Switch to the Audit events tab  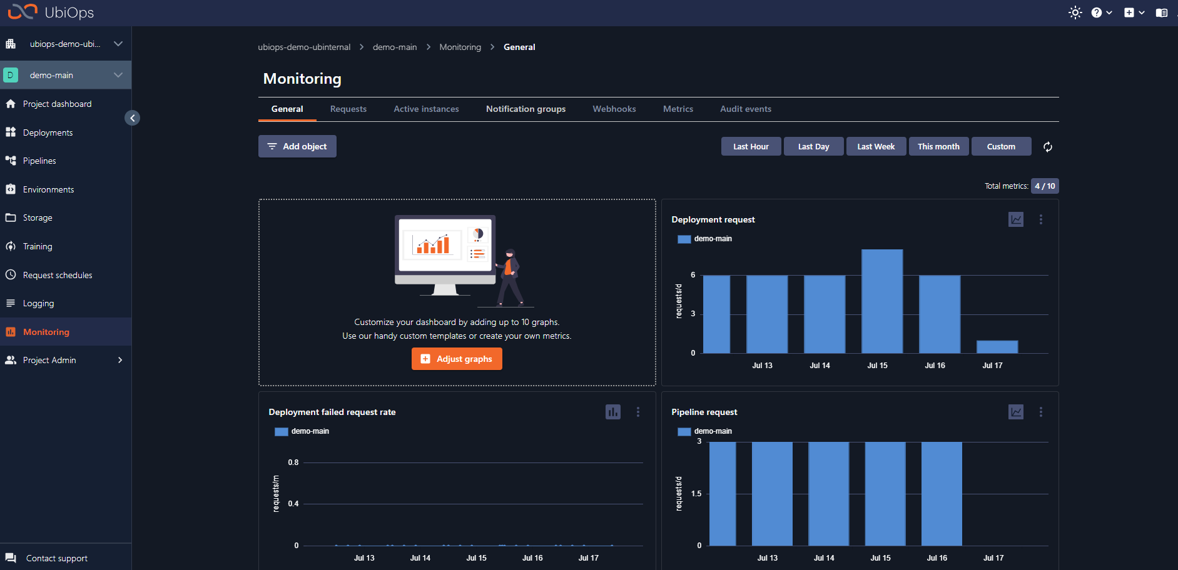point(746,109)
